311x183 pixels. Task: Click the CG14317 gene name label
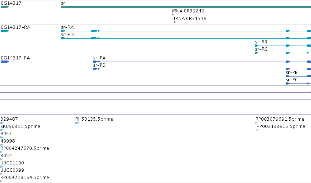(x=11, y=3)
